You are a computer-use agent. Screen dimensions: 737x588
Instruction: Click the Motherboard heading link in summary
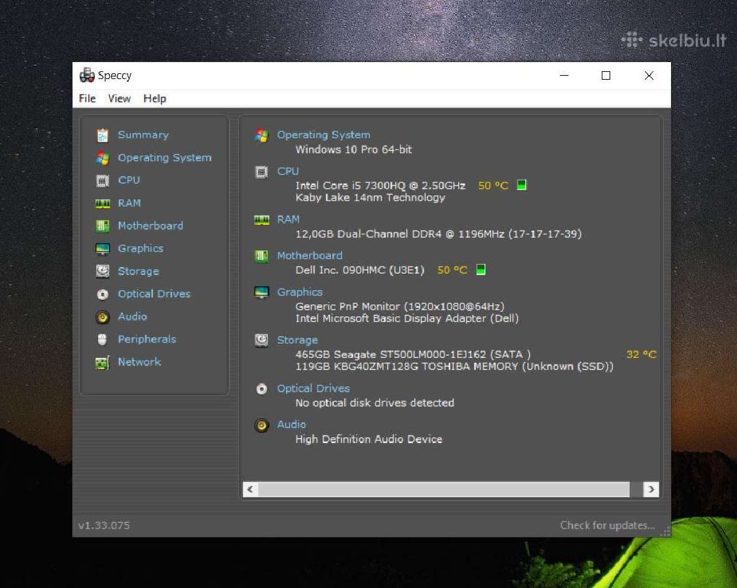309,255
